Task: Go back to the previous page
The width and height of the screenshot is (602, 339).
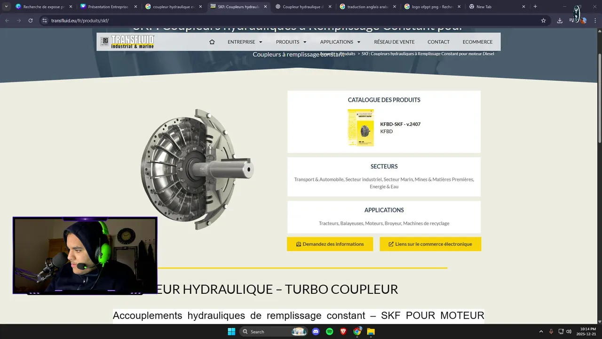Action: [x=7, y=21]
